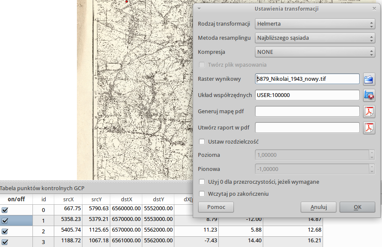The image size is (382, 247).
Task: Select cell dstX 6560000.00
Action: (126, 210)
